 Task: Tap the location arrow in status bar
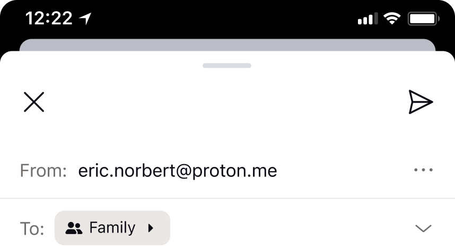[x=85, y=19]
